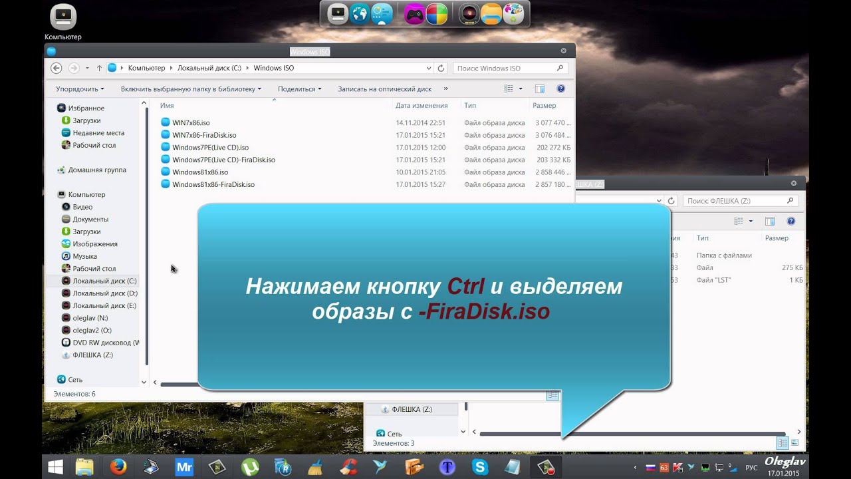
Task: Open the camera-lens icon in the dock
Action: click(x=469, y=13)
